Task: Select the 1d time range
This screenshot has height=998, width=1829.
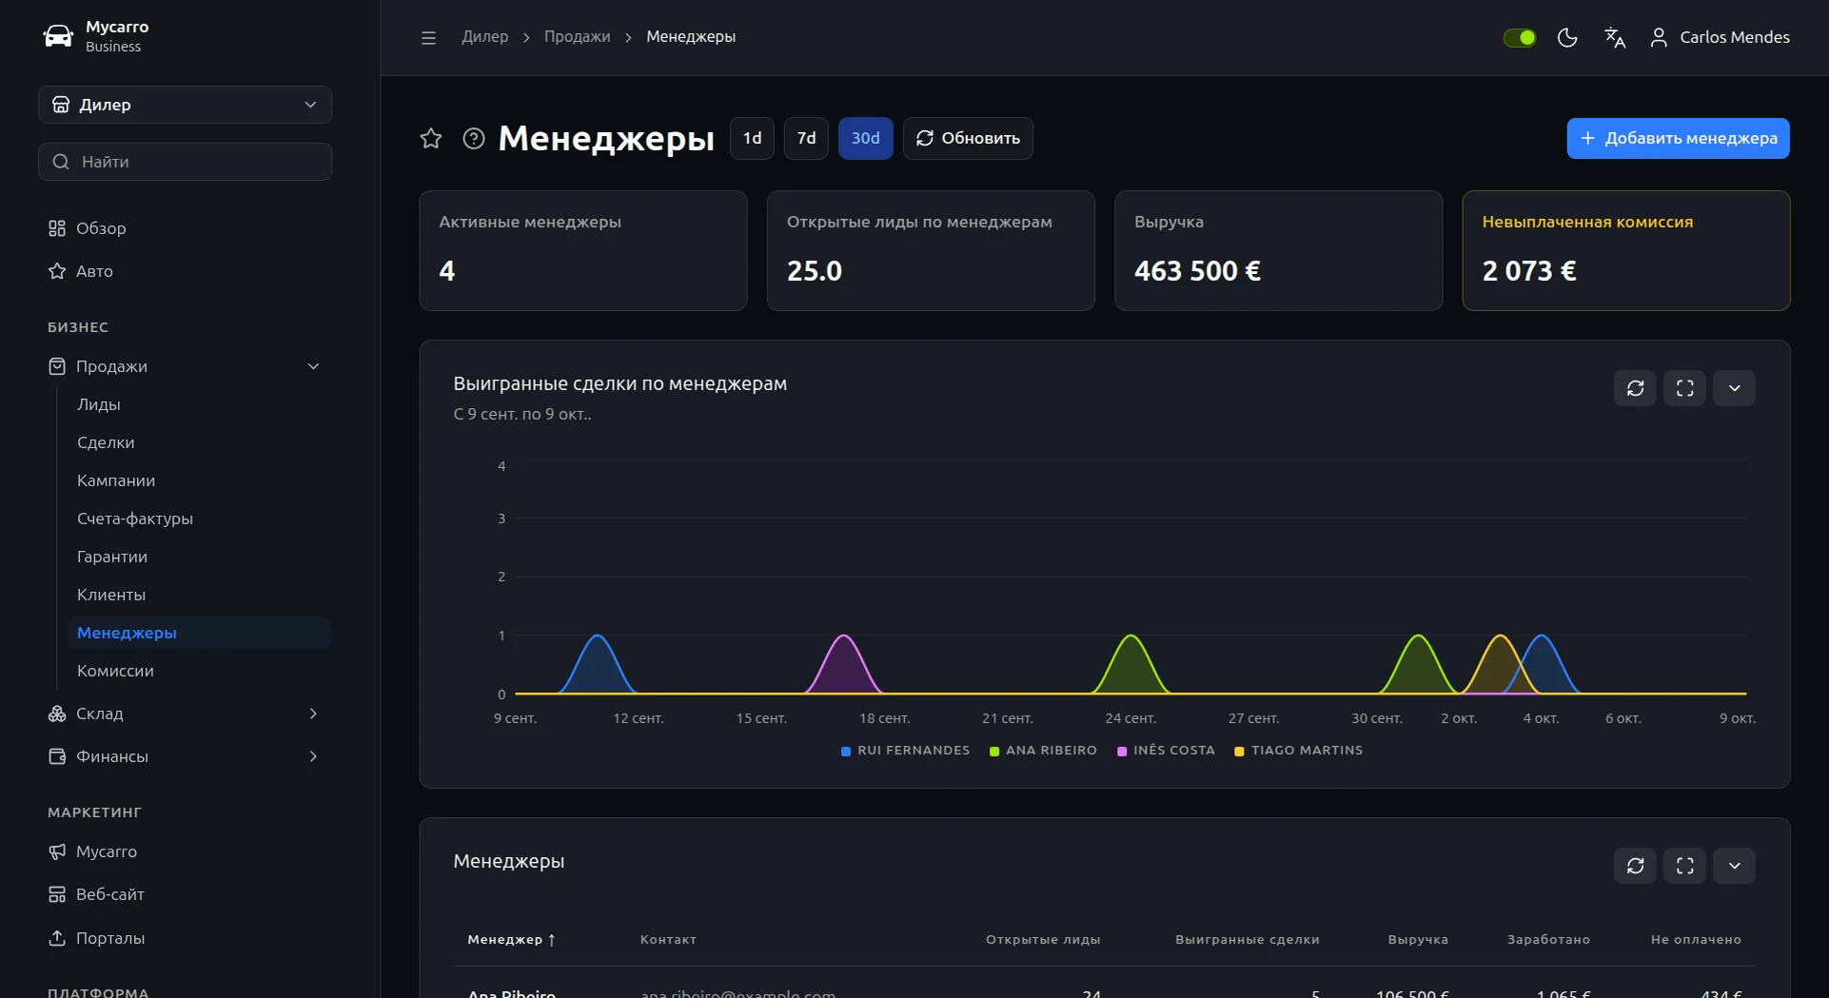Action: point(752,139)
